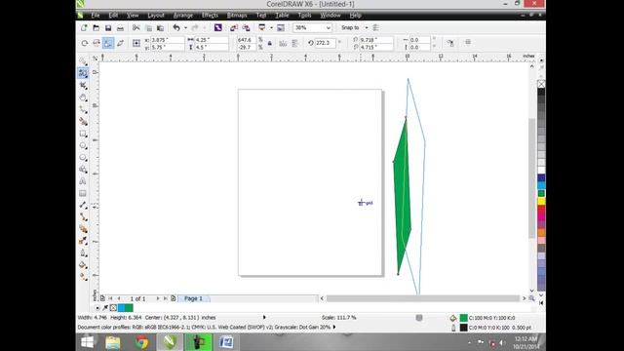624x351 pixels.
Task: Click the first page navigation button
Action: click(x=110, y=298)
